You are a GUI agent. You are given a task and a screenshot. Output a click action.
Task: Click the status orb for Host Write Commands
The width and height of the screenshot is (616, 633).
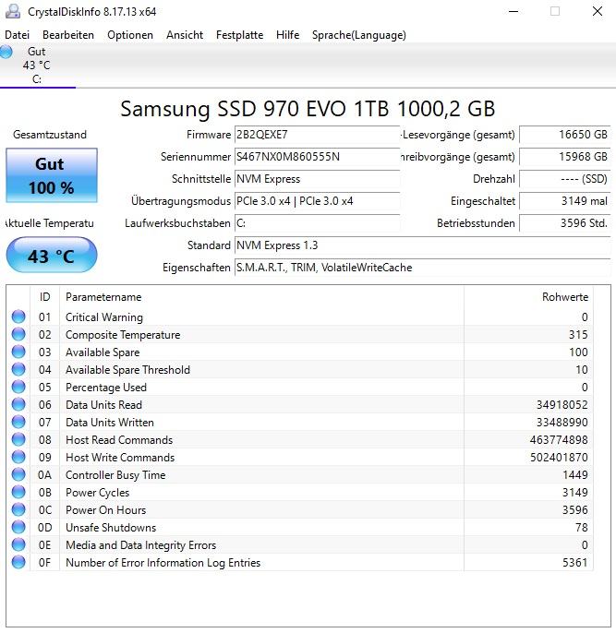pos(18,458)
